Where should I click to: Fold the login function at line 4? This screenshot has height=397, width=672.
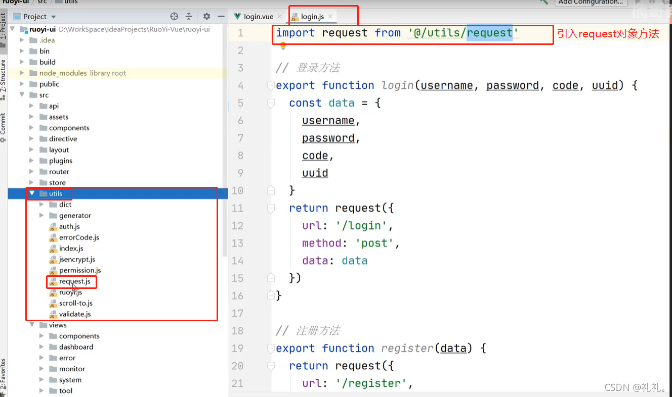point(271,86)
